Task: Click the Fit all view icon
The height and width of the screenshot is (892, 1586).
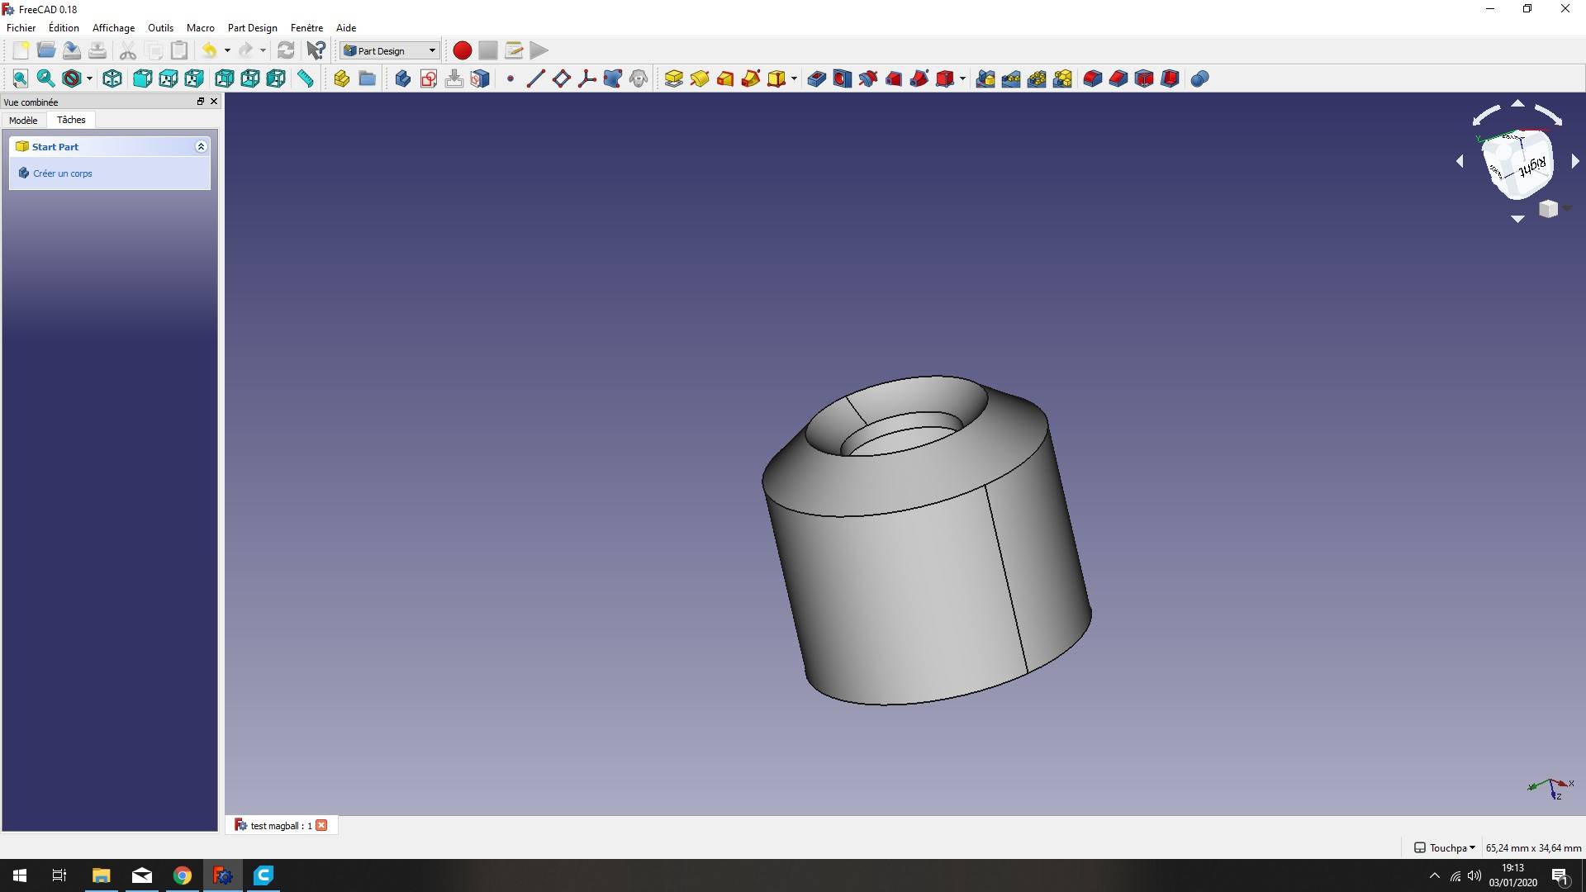Action: 20,78
